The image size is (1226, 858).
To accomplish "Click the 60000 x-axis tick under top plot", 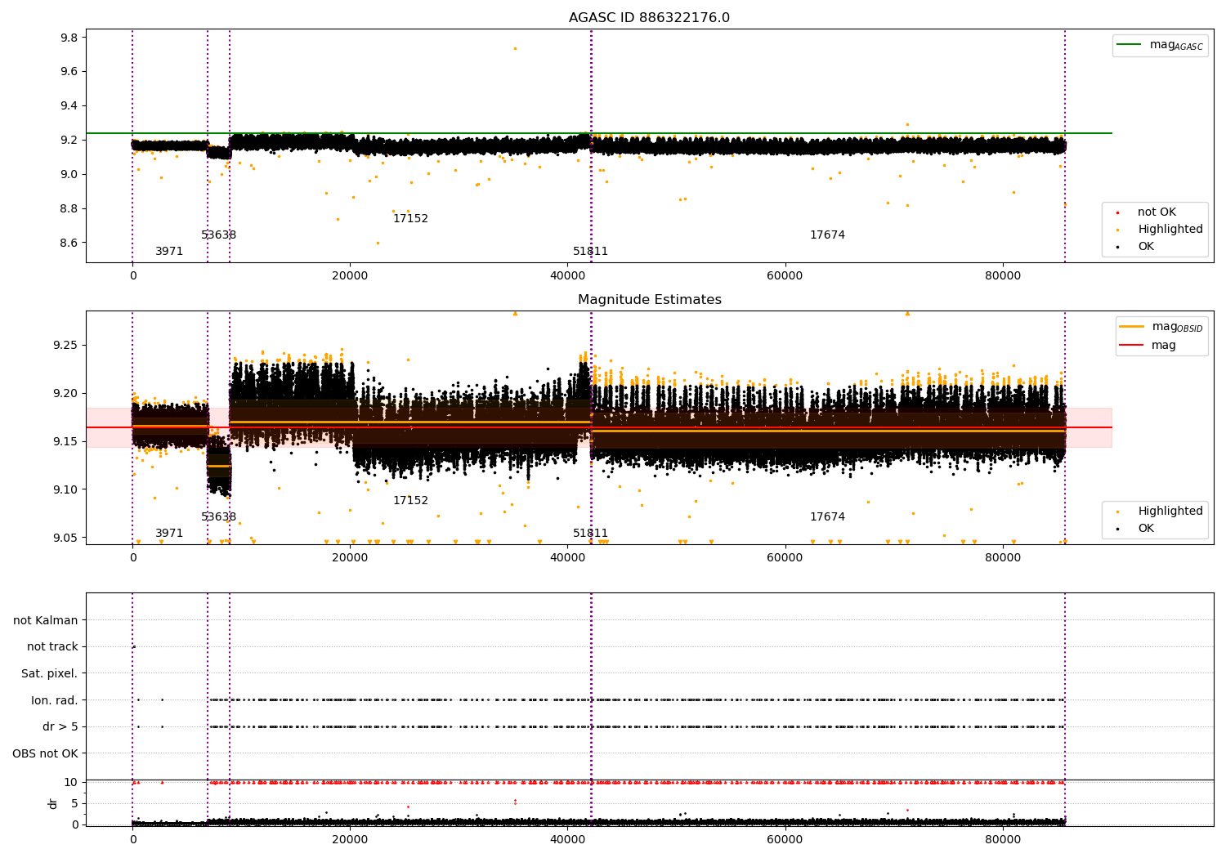I will [785, 276].
